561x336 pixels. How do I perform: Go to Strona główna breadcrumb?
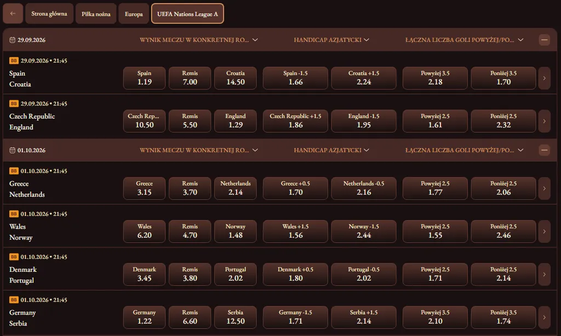49,14
